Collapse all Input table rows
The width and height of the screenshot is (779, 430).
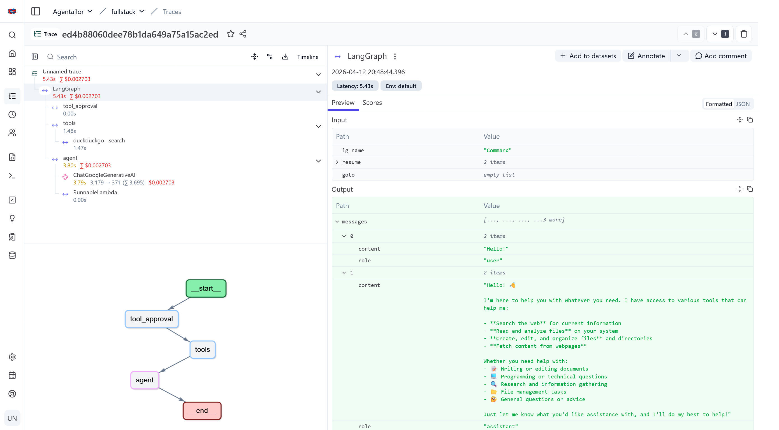[740, 120]
